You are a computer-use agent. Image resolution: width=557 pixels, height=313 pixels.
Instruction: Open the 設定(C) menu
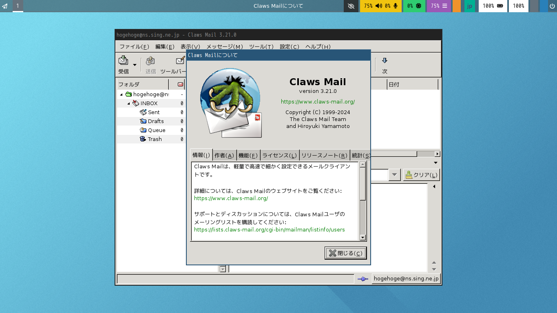tap(290, 46)
